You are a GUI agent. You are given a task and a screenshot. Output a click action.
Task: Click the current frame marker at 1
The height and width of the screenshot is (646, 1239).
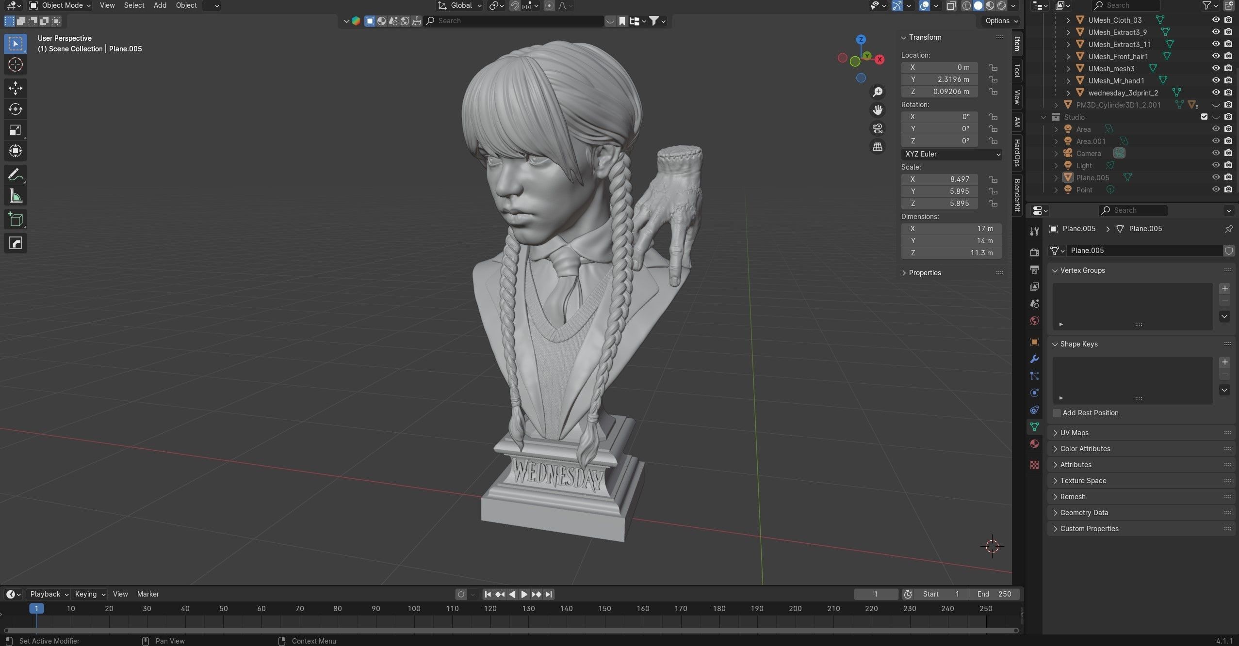pos(36,608)
